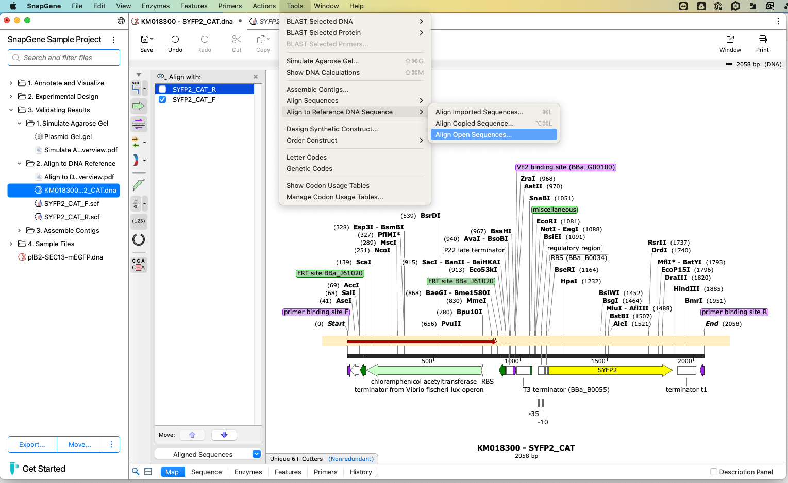This screenshot has width=788, height=483.
Task: Click the move up arrow button
Action: 192,435
